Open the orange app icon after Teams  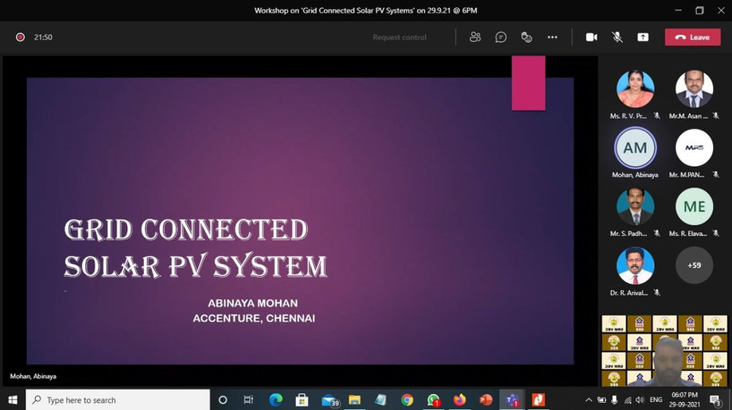tap(539, 400)
